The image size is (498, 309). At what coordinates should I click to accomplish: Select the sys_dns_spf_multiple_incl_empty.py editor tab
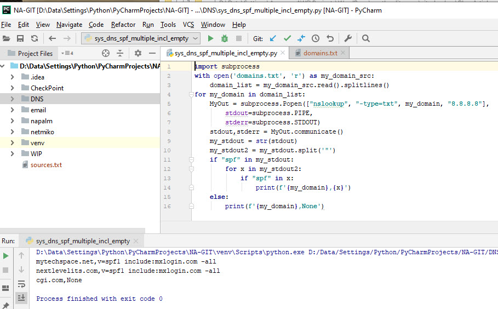226,53
